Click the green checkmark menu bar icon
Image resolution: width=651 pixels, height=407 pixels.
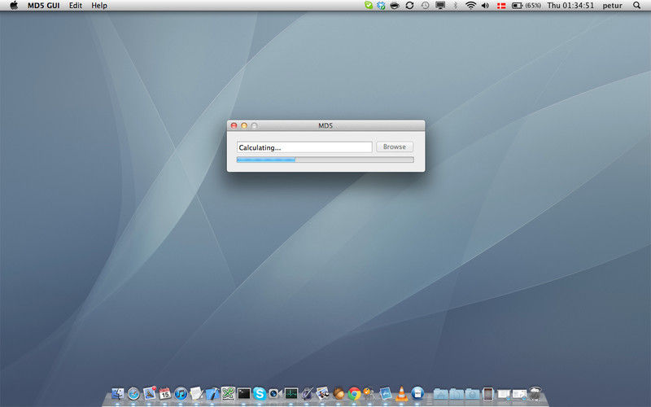pyautogui.click(x=369, y=5)
